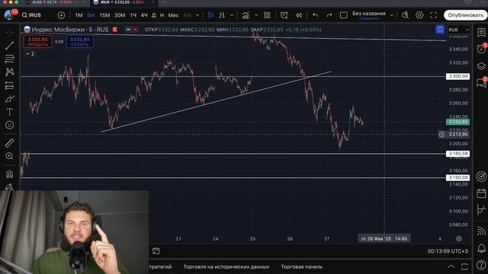
Task: Redo the chart action
Action: [329, 15]
